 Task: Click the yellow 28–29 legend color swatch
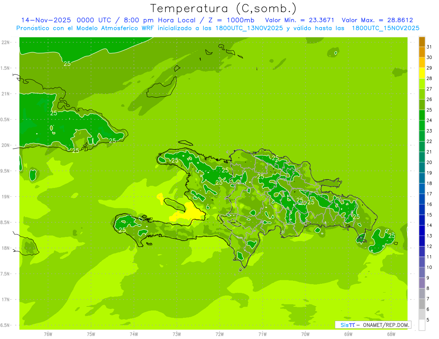tap(422, 73)
